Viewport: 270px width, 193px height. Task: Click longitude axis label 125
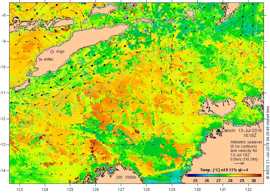70,189
